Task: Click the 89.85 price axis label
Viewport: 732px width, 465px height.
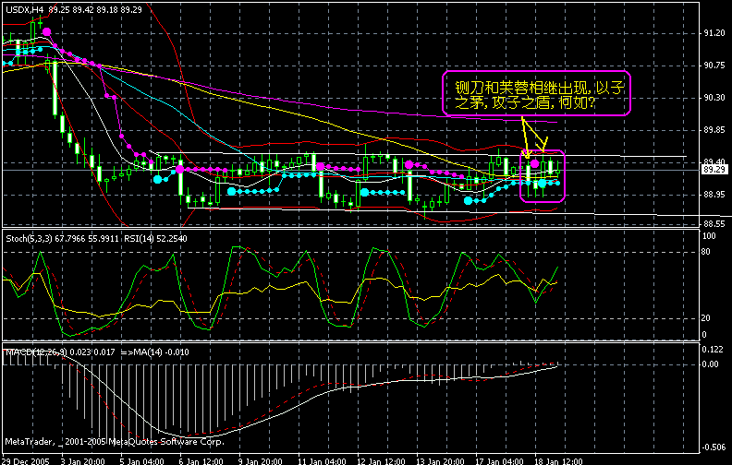Action: pos(714,129)
